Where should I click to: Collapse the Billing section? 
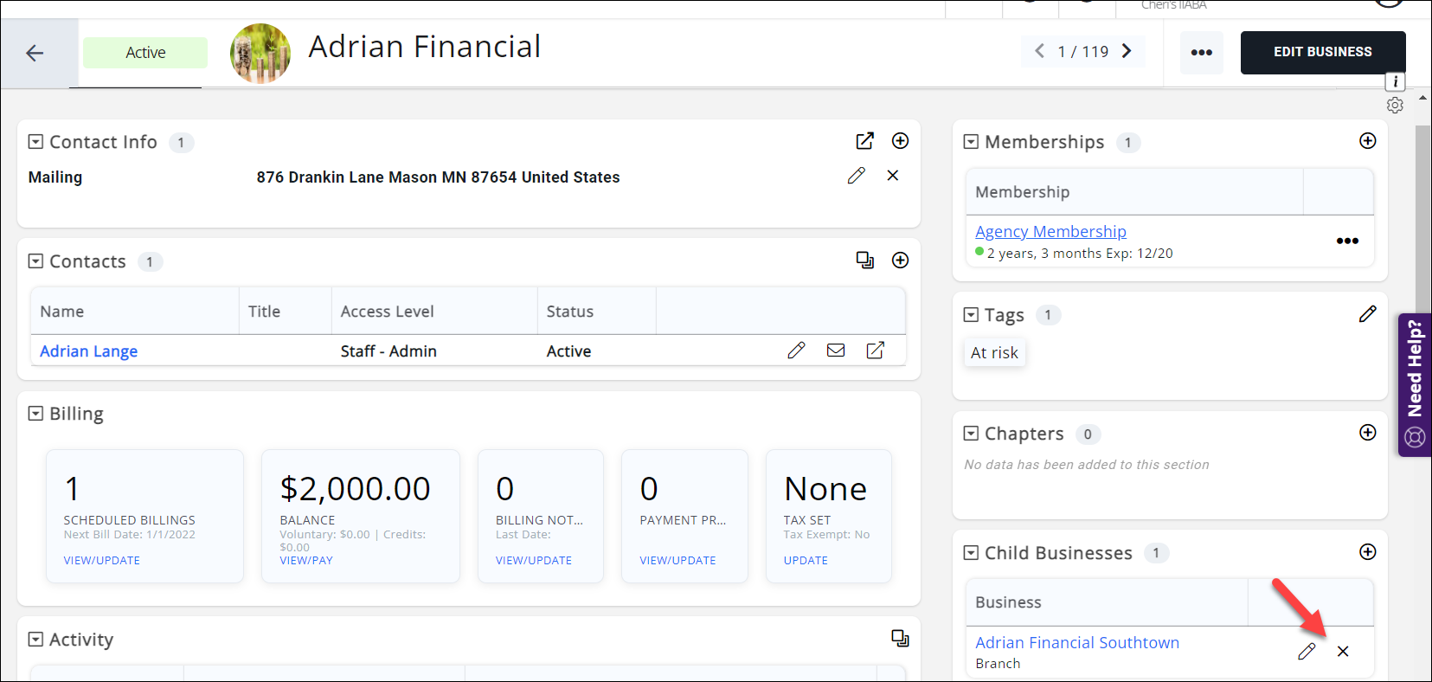(x=35, y=414)
